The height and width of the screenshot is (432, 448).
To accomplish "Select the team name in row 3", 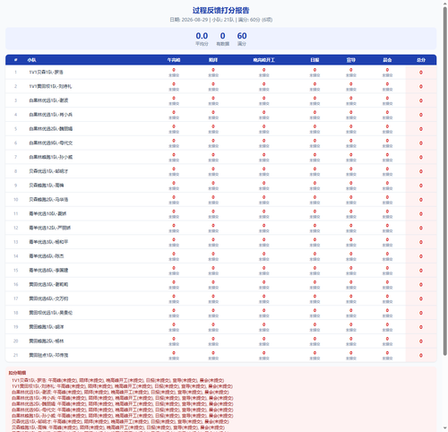I will [48, 100].
